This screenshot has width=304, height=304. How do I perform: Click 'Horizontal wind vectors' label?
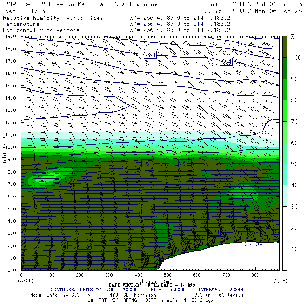pos(41,30)
